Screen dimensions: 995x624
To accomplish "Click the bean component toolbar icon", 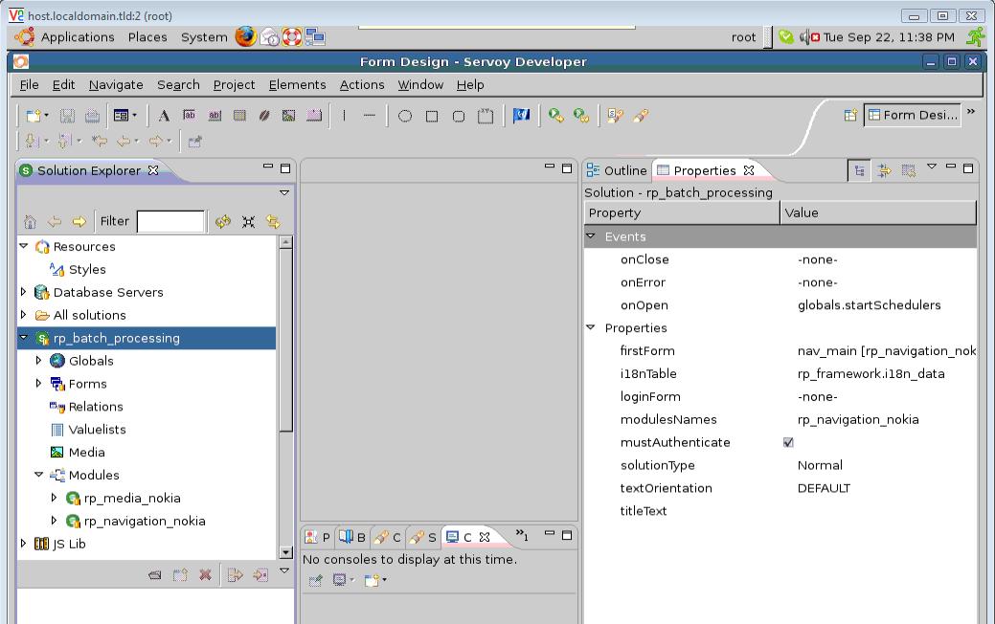I will (264, 116).
